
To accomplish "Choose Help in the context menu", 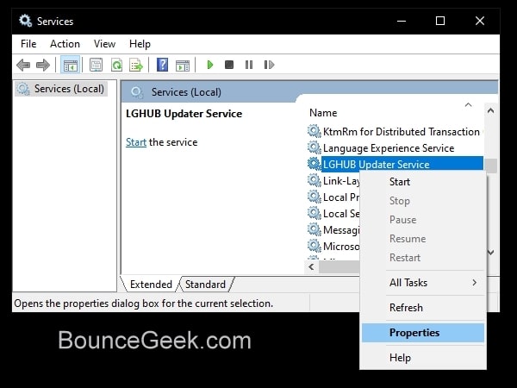I will (x=423, y=358).
